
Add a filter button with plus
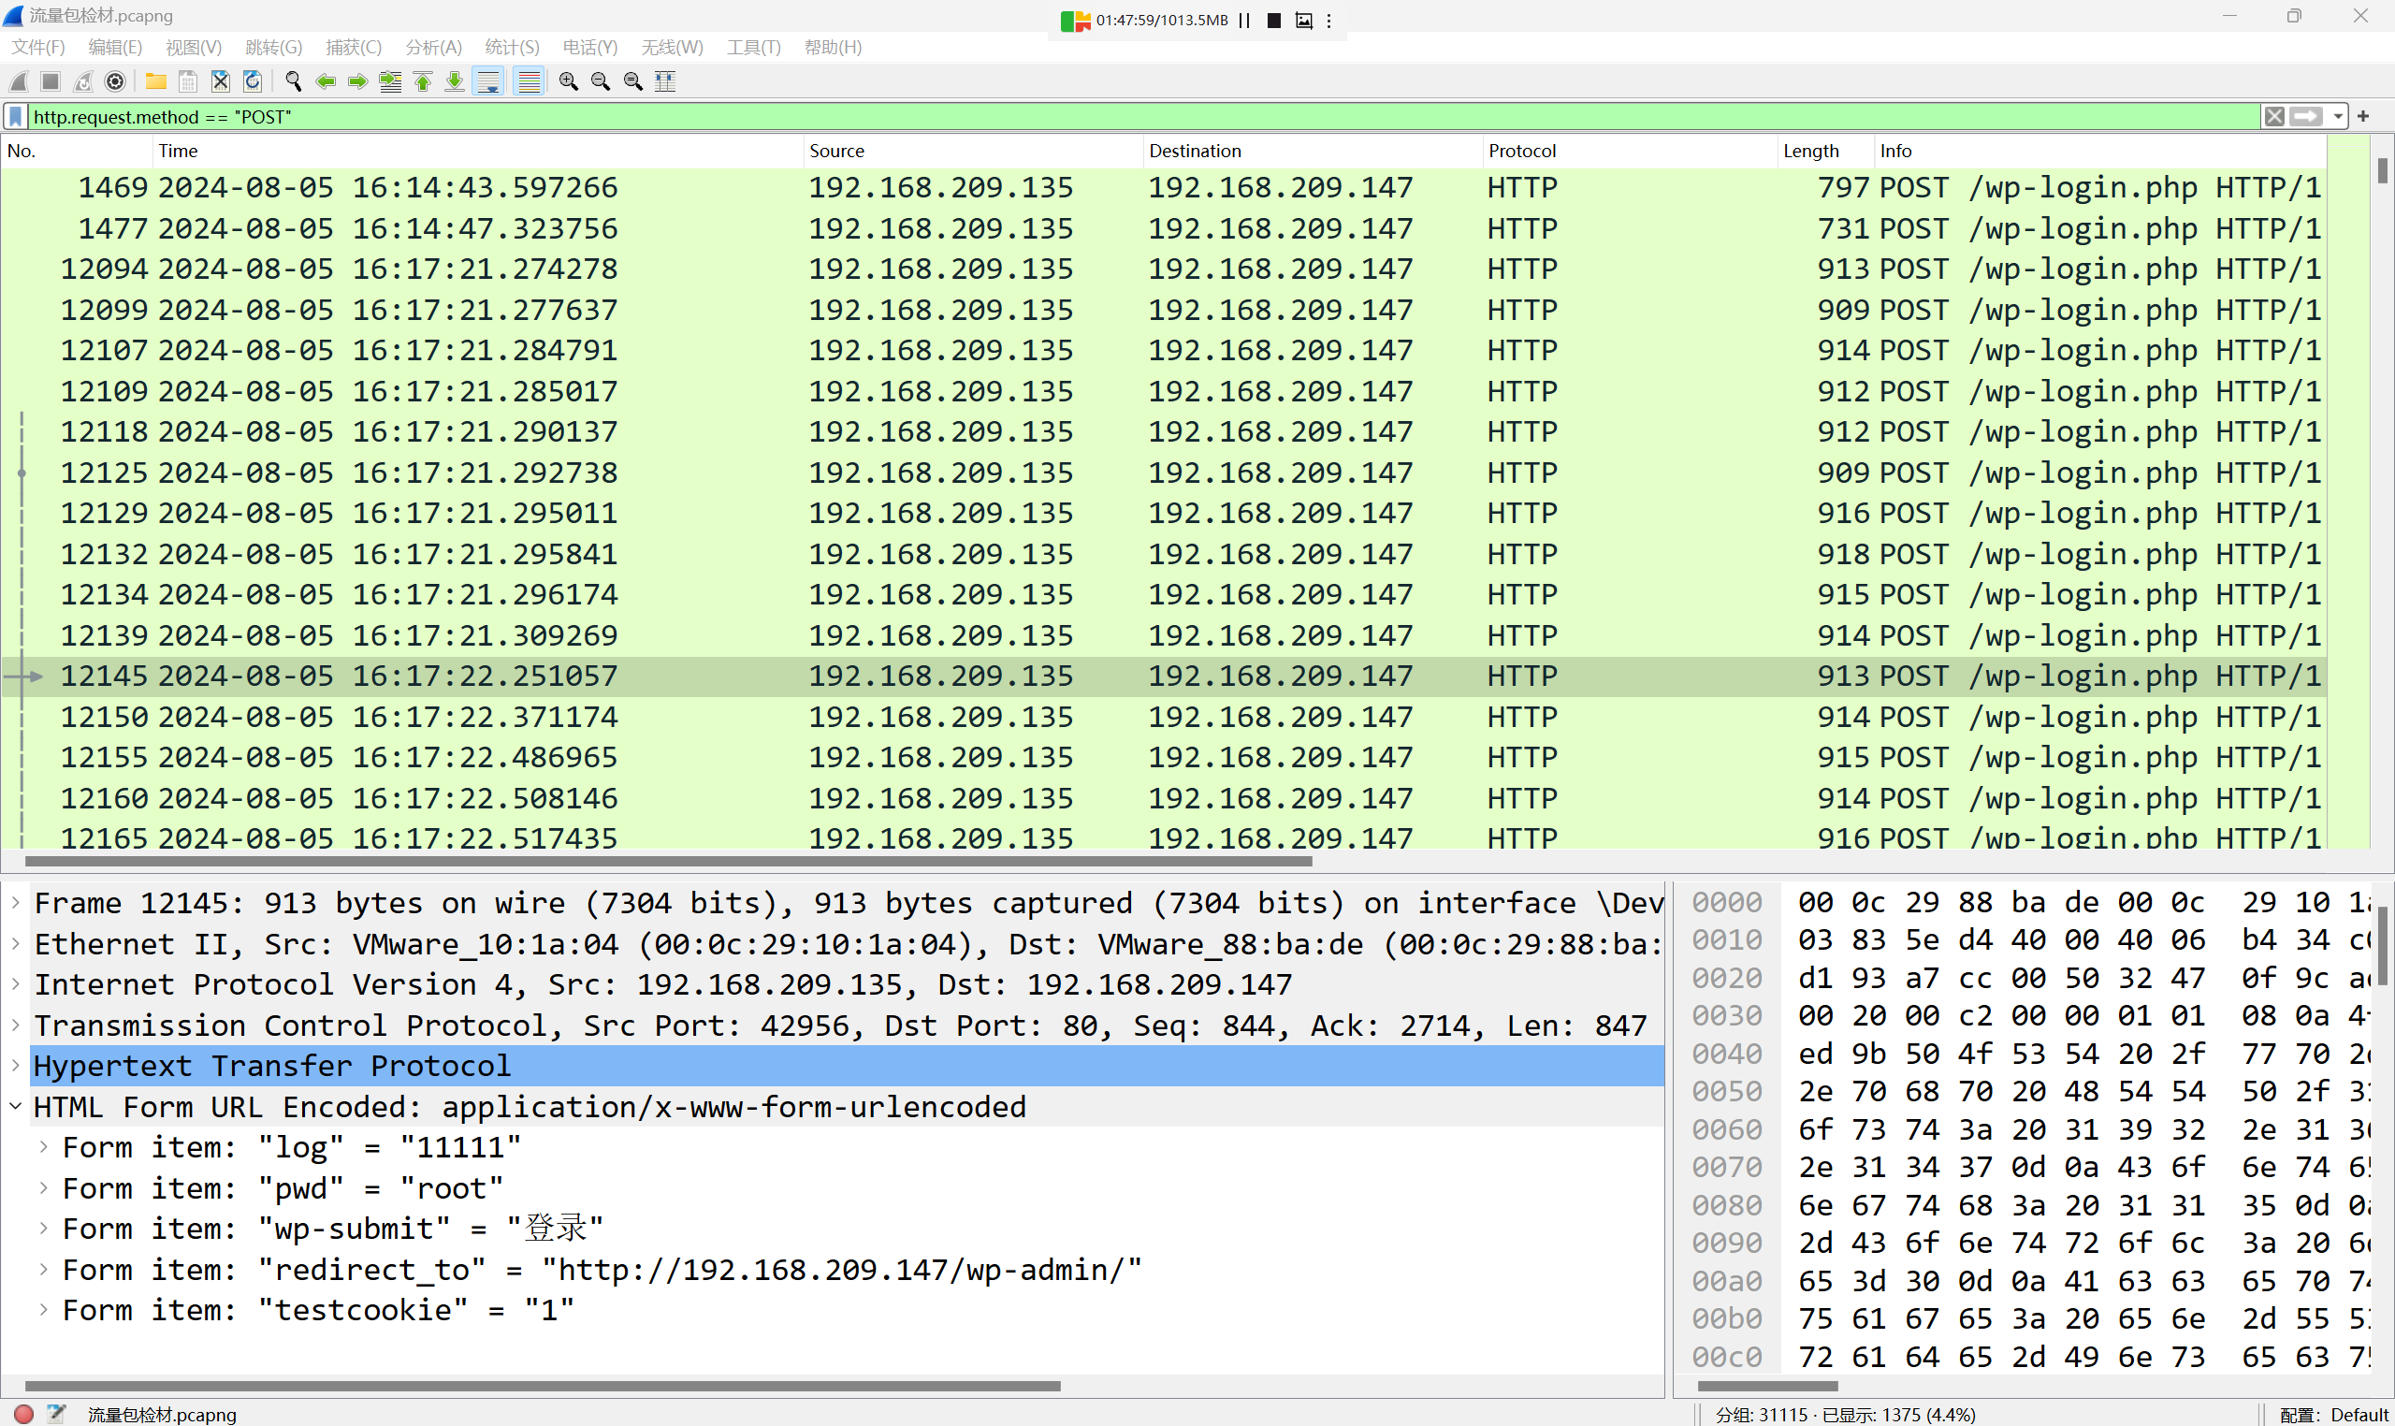click(x=2363, y=117)
